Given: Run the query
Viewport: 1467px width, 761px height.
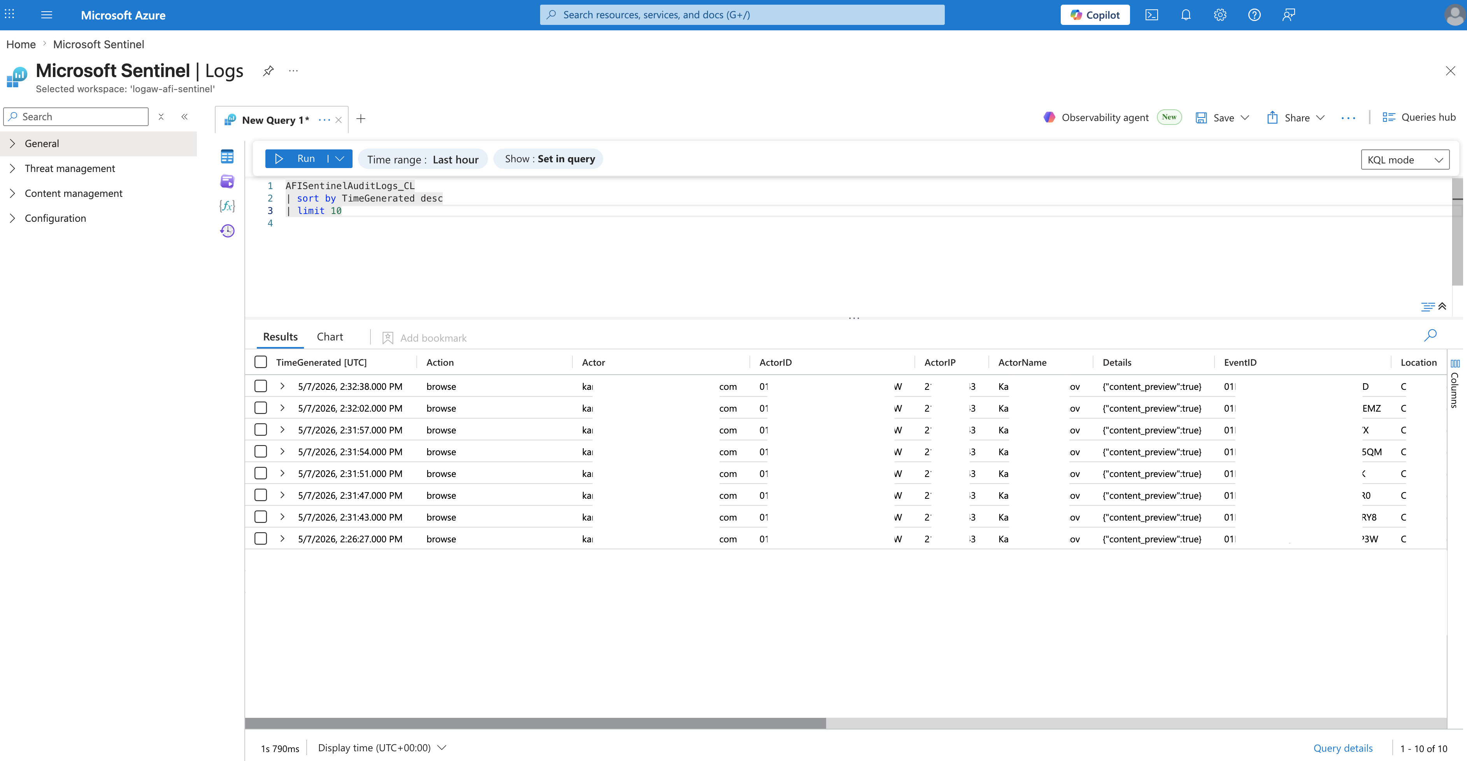Looking at the screenshot, I should pyautogui.click(x=296, y=159).
